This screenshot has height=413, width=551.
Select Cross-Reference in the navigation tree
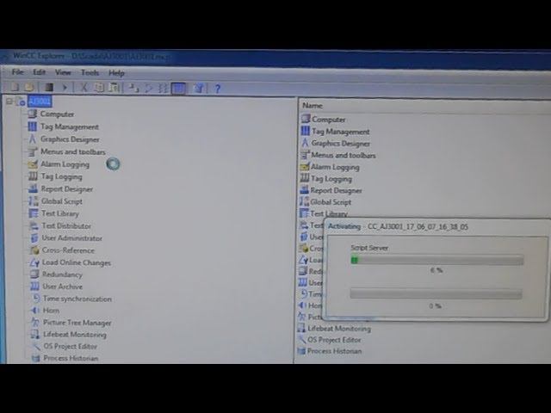69,250
